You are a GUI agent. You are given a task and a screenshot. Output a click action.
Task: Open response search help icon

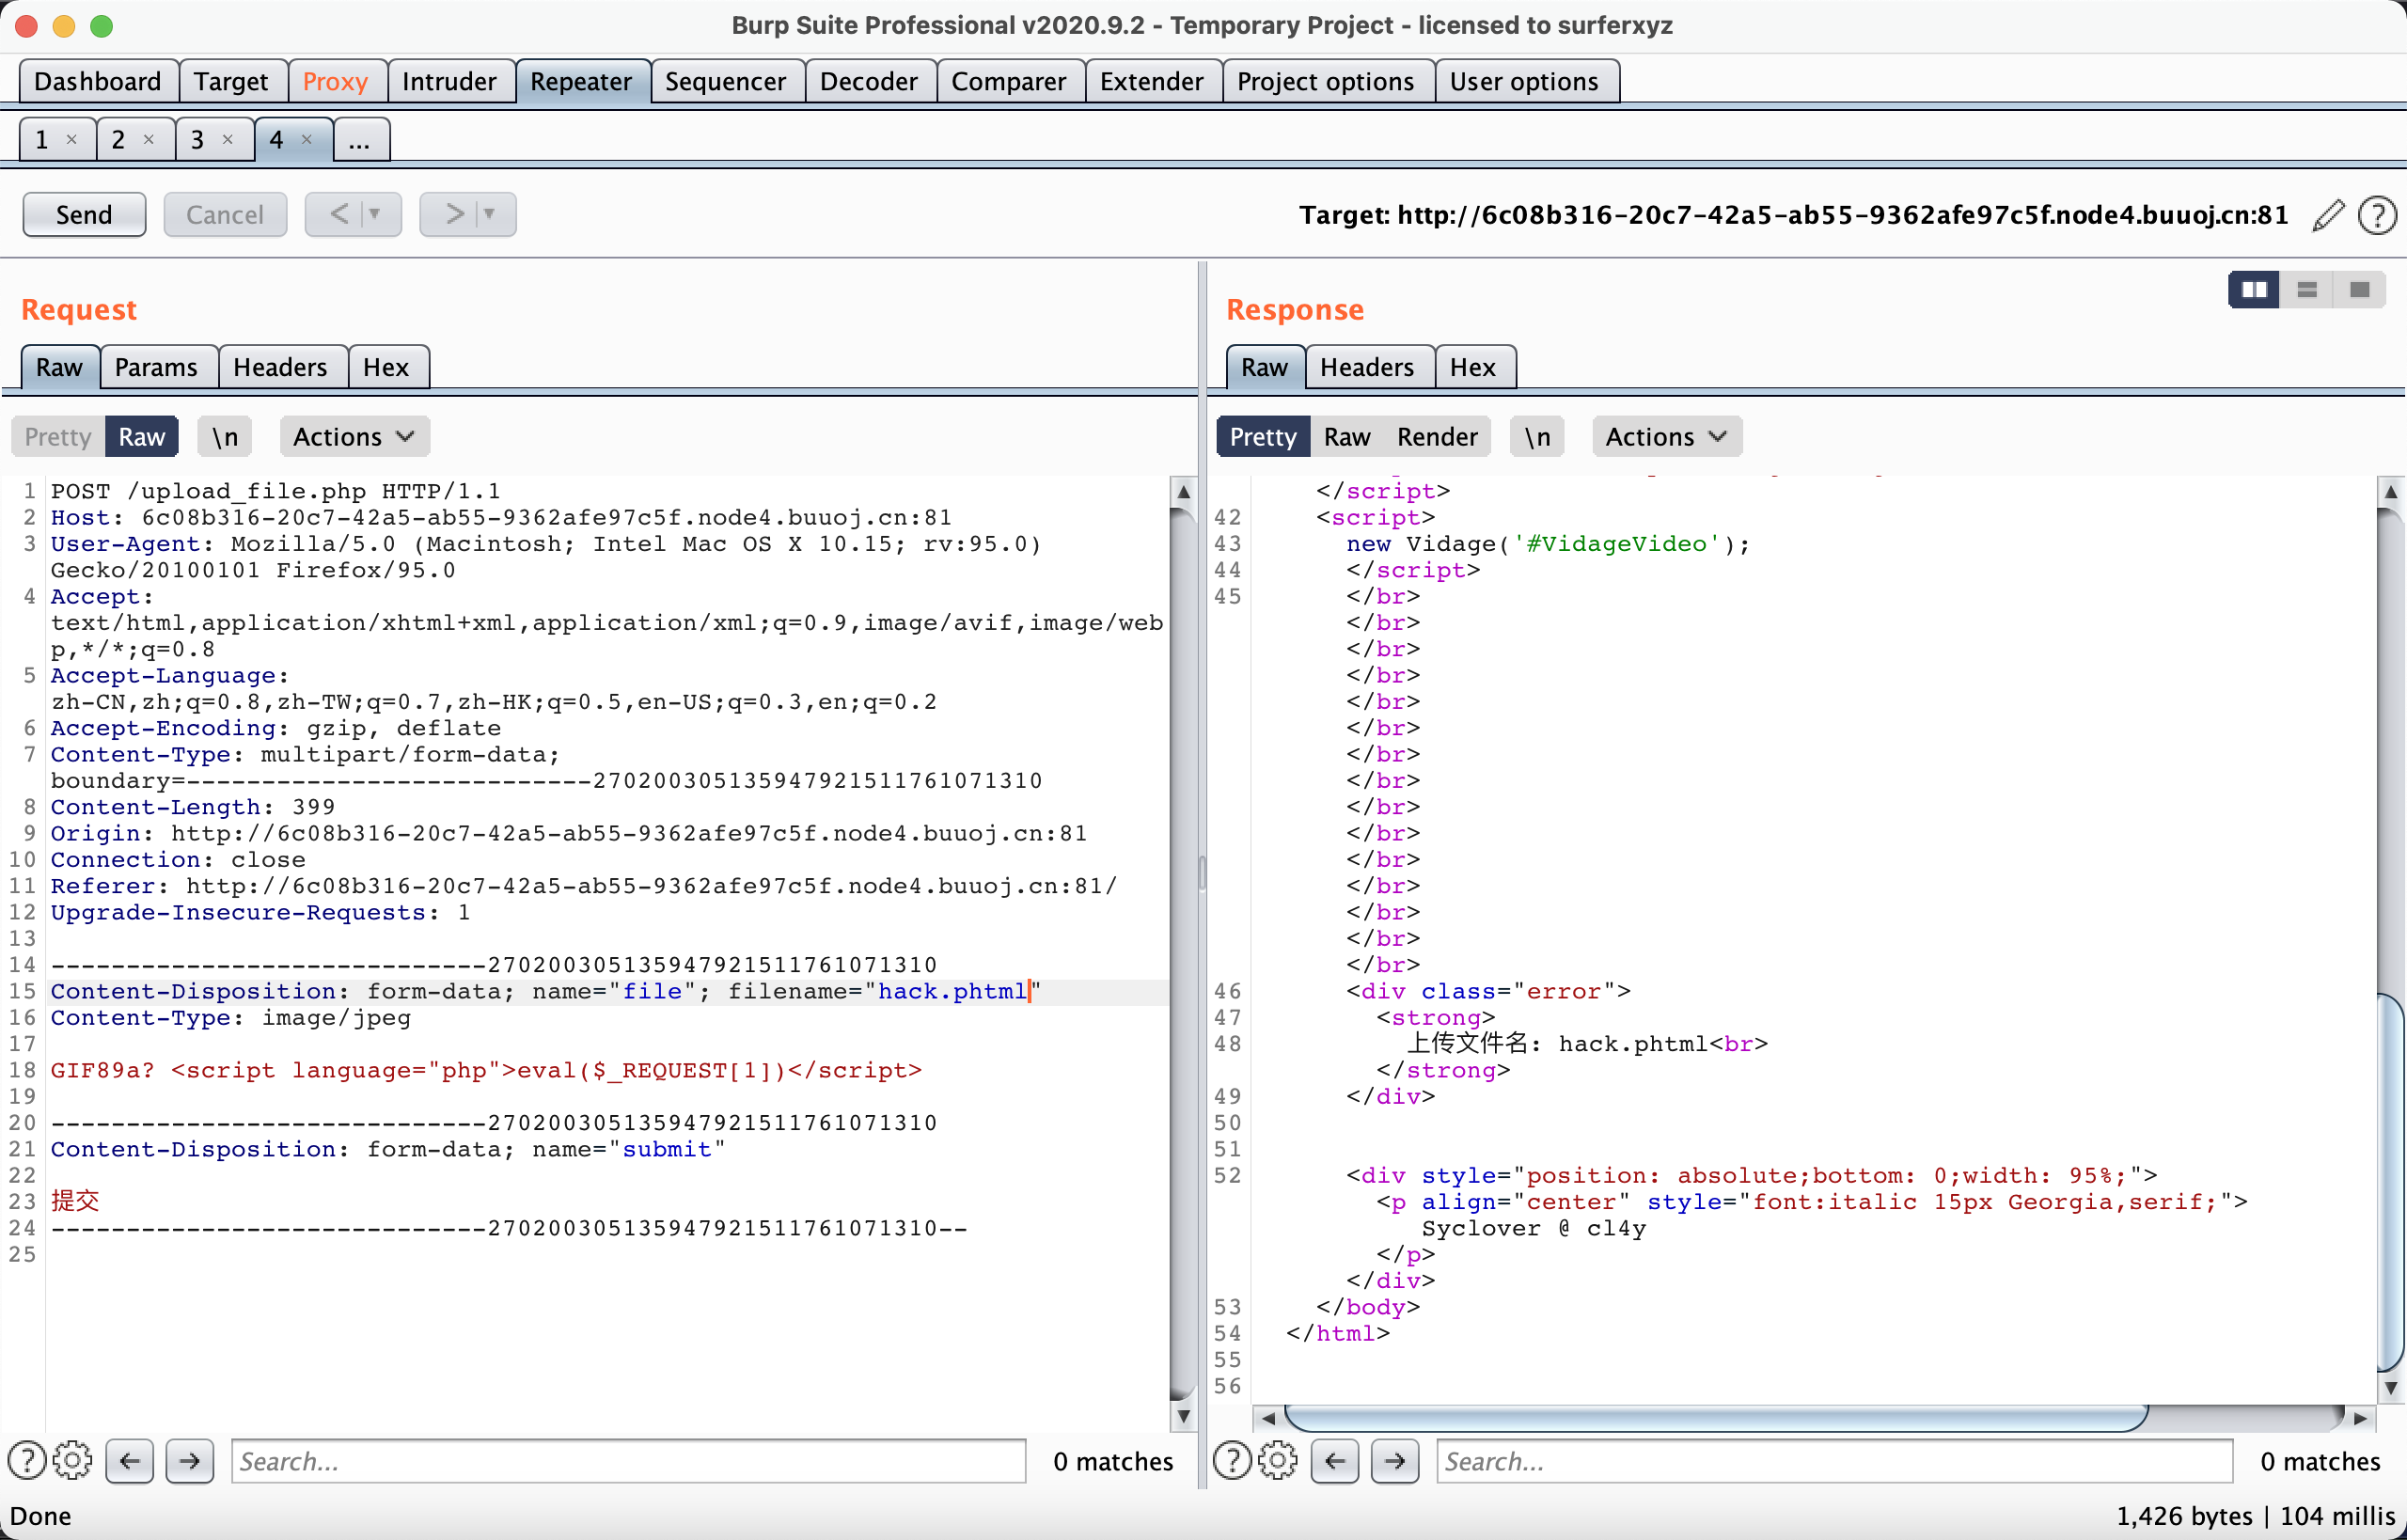(x=1232, y=1461)
